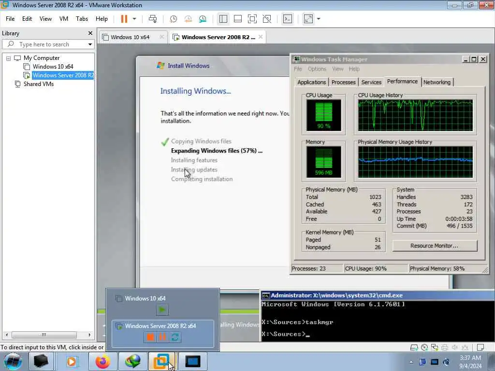Click the Unity mode toolbar icon
The image size is (495, 371).
(x=267, y=19)
